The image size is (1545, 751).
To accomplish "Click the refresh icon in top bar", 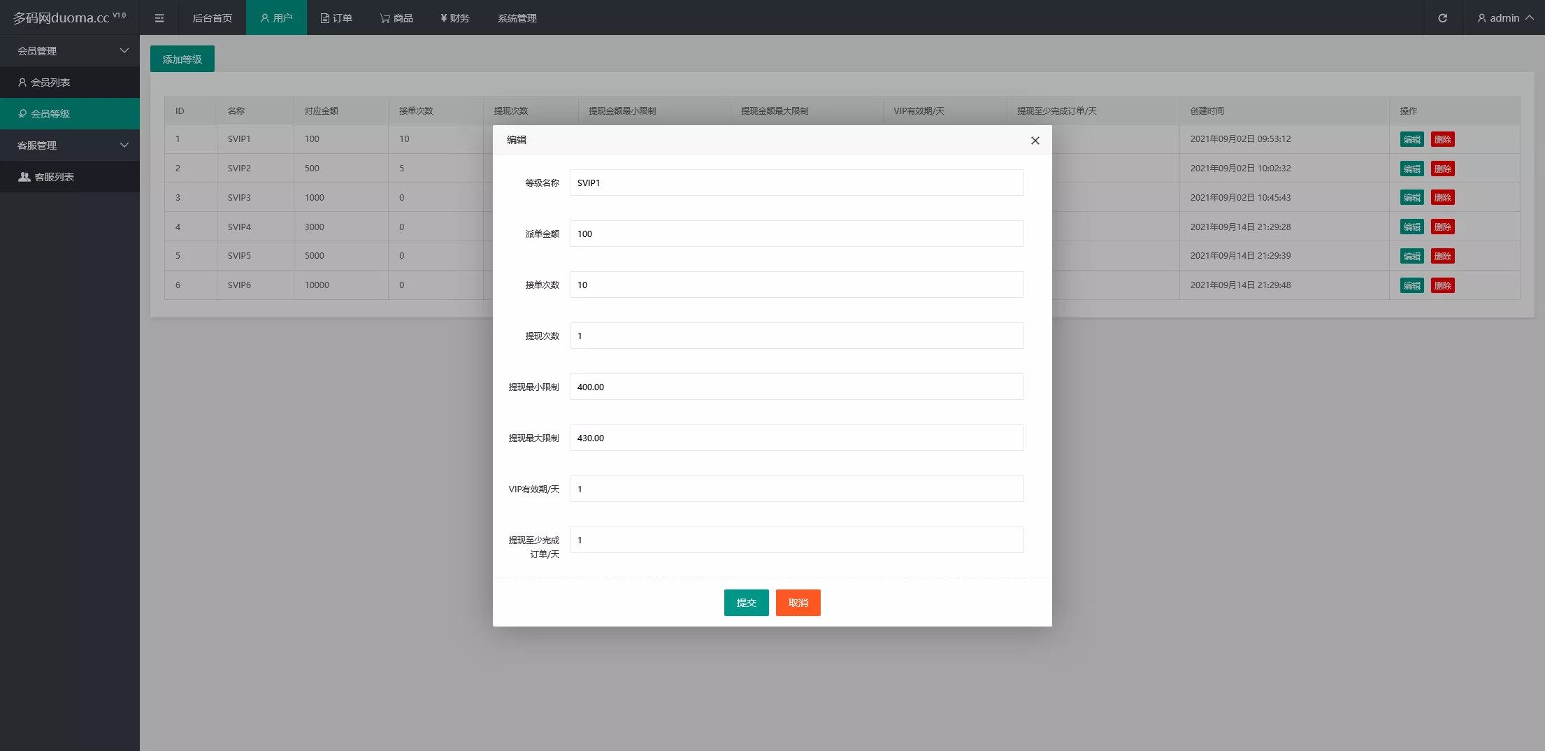I will (x=1442, y=18).
